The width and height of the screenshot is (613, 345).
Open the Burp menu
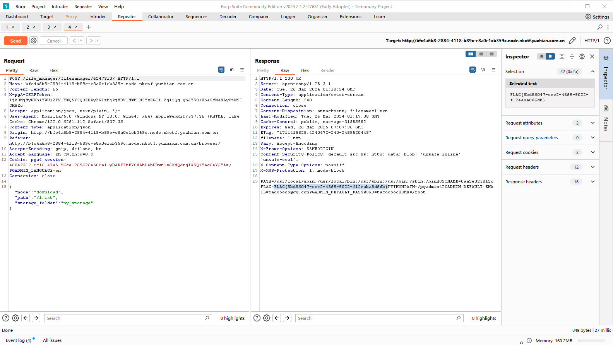coord(20,7)
